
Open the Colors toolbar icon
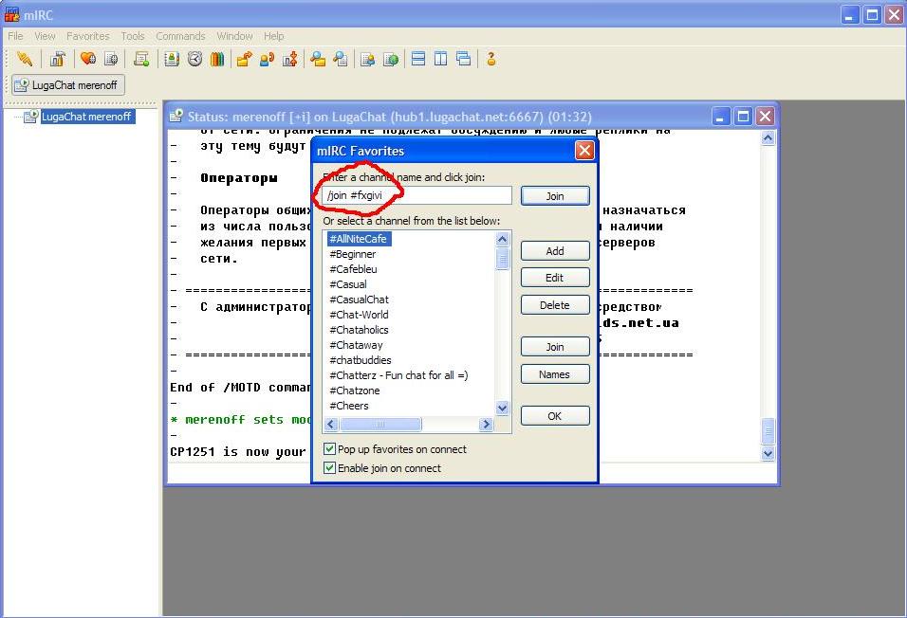217,59
